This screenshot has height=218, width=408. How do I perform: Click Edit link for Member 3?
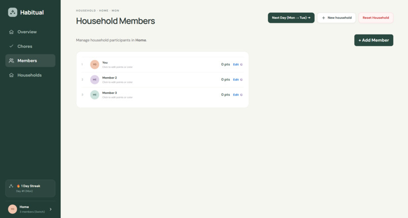click(236, 94)
